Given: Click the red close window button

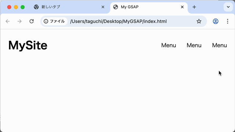Looking at the screenshot, I should pyautogui.click(x=9, y=7).
